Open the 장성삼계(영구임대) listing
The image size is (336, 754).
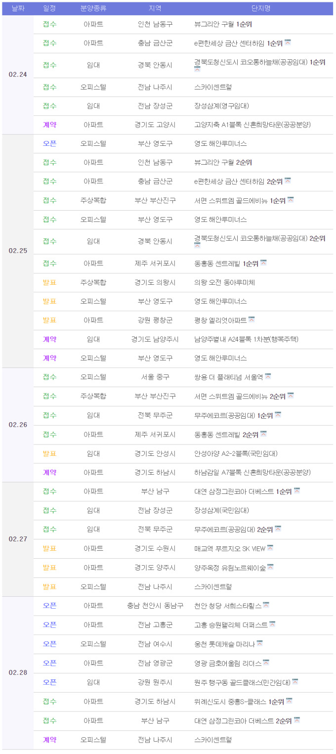click(x=222, y=106)
